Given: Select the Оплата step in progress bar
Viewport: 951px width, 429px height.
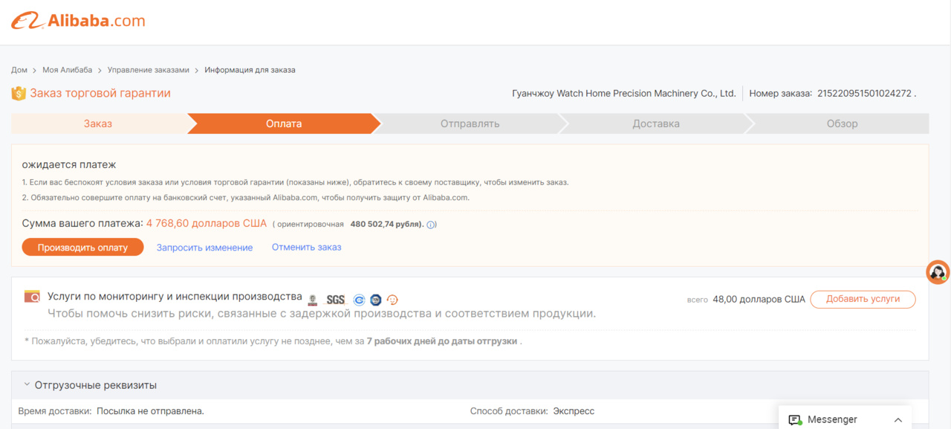Looking at the screenshot, I should 284,123.
